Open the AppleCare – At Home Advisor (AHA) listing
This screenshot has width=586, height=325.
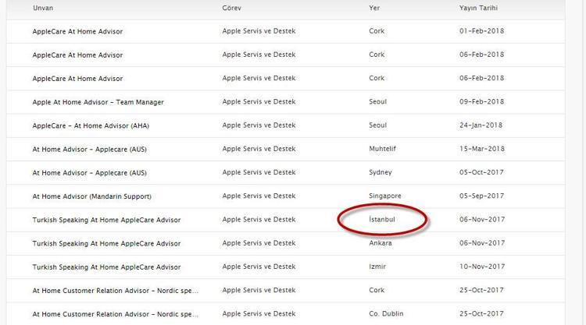click(x=92, y=125)
